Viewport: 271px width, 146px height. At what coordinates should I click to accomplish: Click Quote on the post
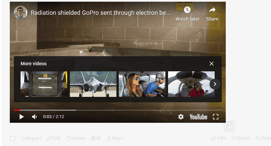pyautogui.click(x=241, y=138)
